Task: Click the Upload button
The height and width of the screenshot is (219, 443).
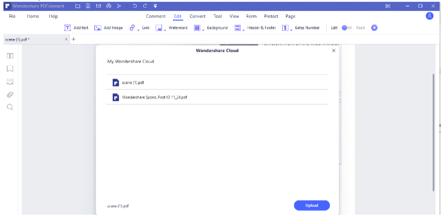Action: point(312,205)
